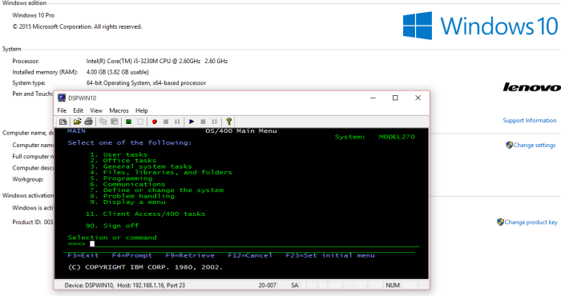Click the IBM copyright line in the terminal
The width and height of the screenshot is (561, 296).
(x=145, y=267)
